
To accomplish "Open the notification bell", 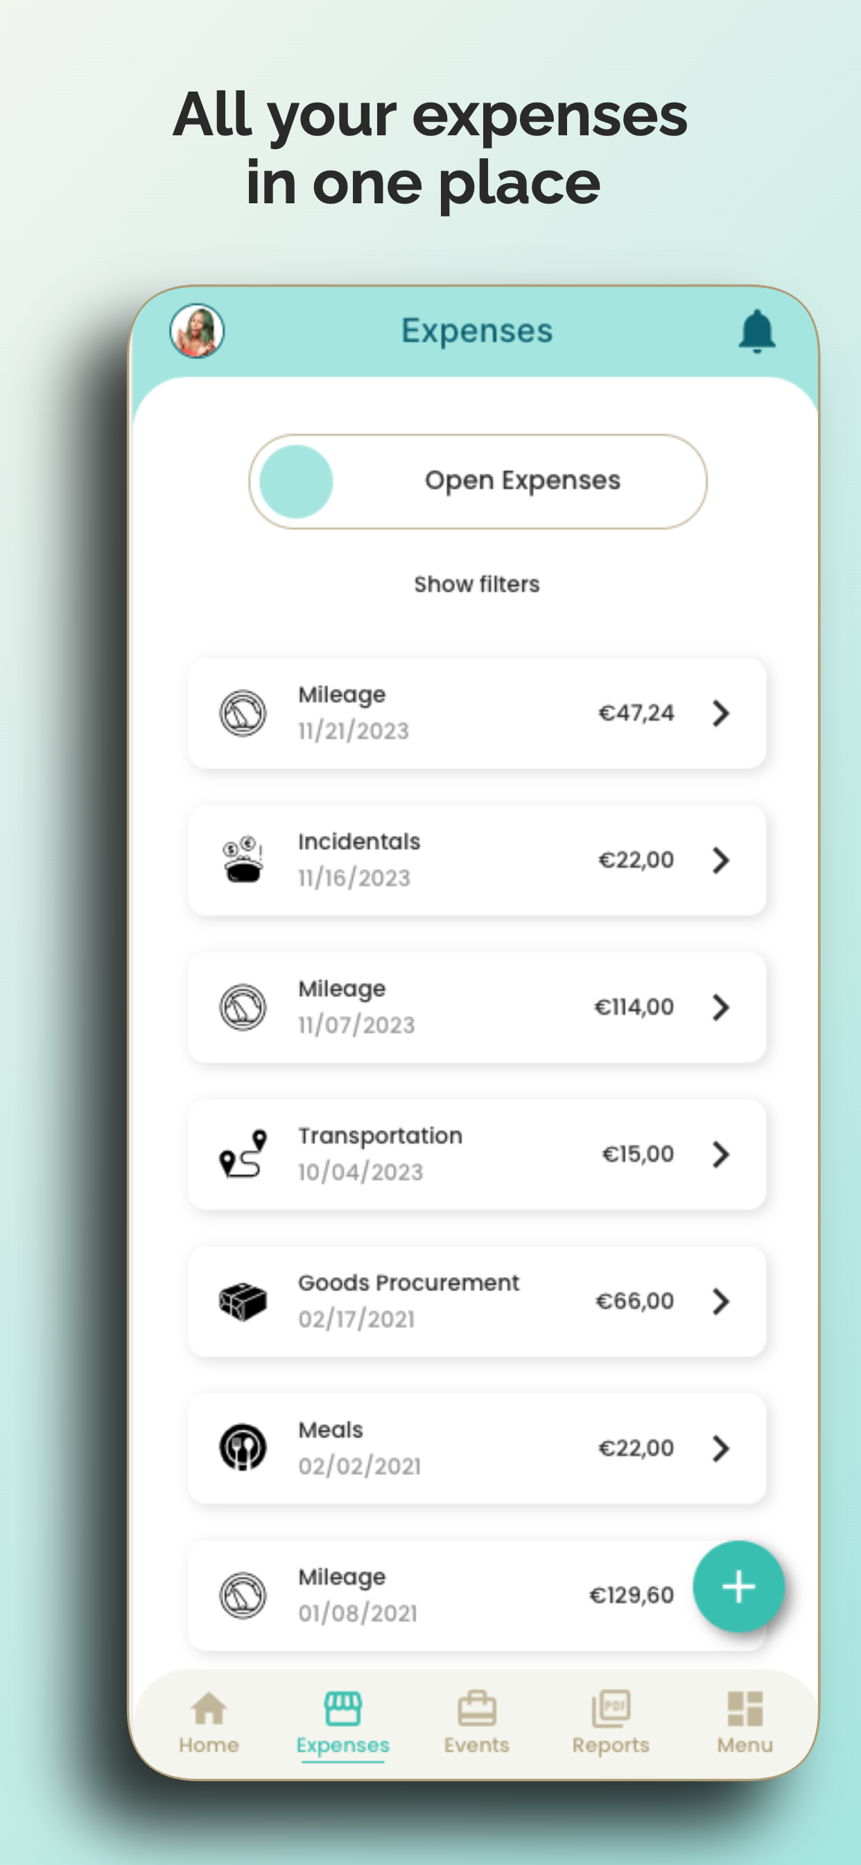I will point(756,330).
